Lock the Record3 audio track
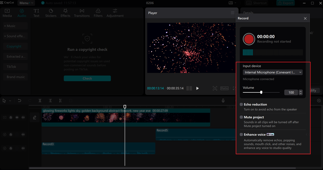The image size is (323, 170). tap(11, 148)
